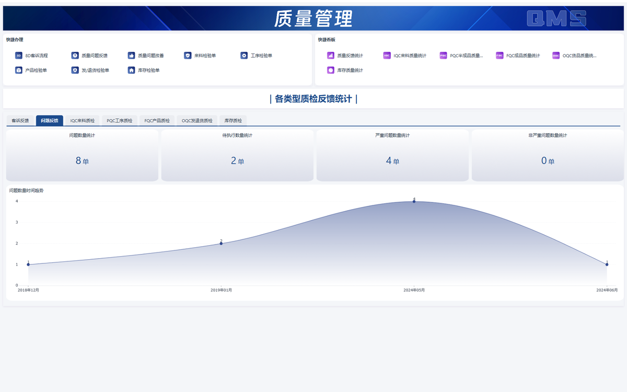This screenshot has height=392, width=627.
Task: Select the FQC成品质量统计 purple icon
Action: coord(500,55)
